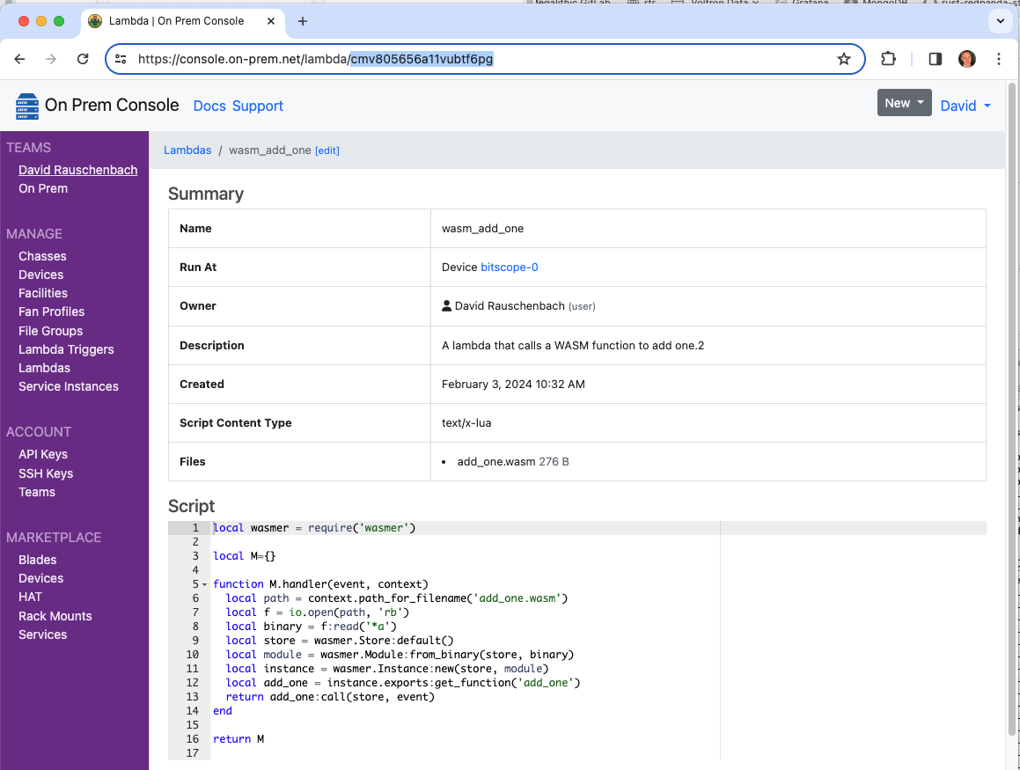Open Chrome three-dot menu
This screenshot has width=1020, height=770.
click(999, 59)
